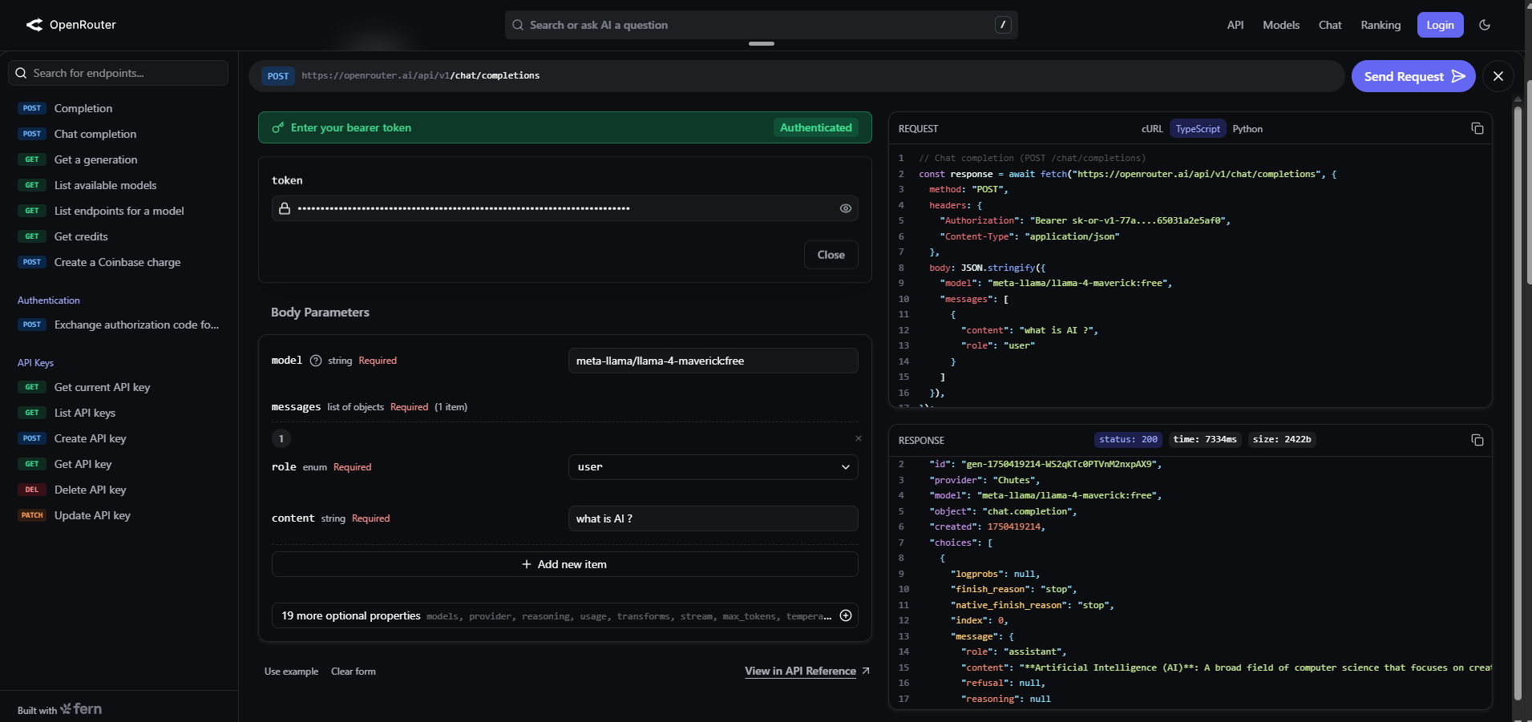Open the role enum dropdown
This screenshot has width=1532, height=722.
tap(713, 467)
